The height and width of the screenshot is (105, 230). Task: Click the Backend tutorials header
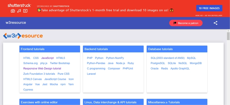point(113,49)
